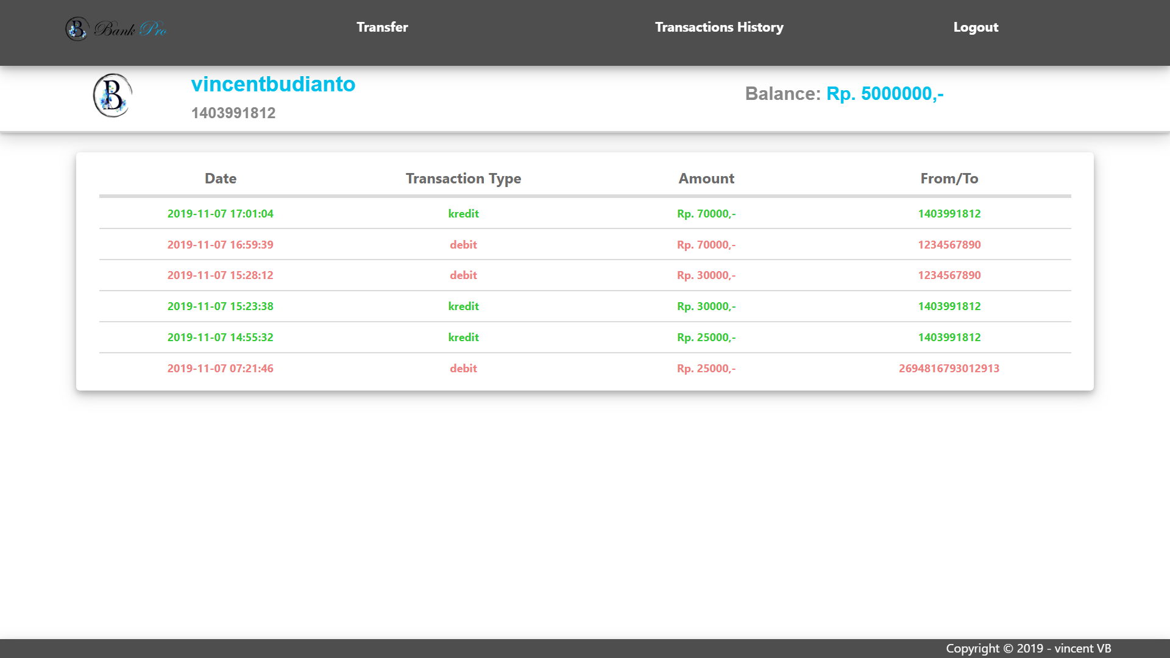Click date 2019-11-07 07:21:46

221,369
